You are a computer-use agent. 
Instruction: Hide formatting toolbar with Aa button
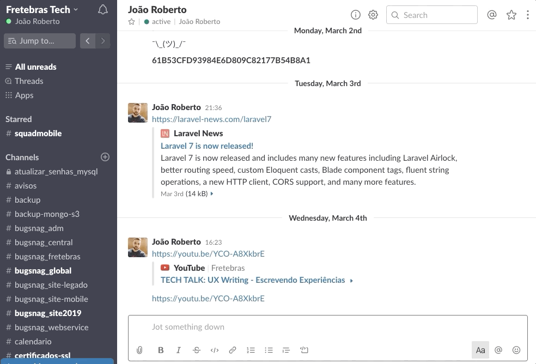click(480, 350)
